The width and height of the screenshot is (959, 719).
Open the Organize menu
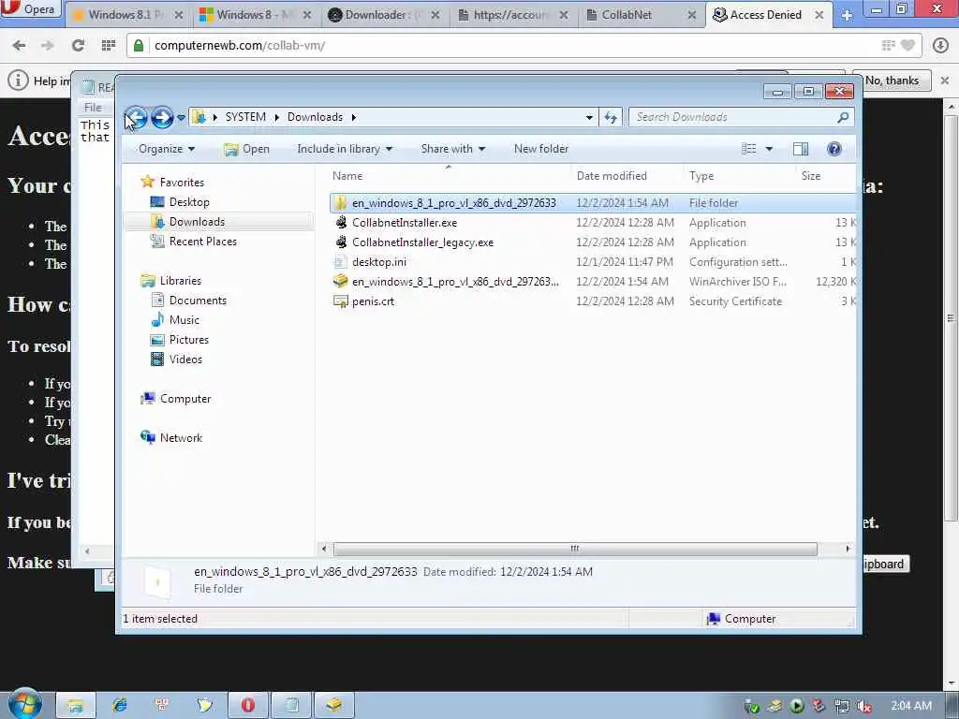(x=167, y=149)
